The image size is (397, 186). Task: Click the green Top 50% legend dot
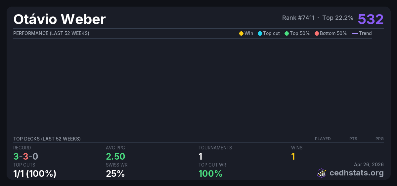click(x=287, y=33)
